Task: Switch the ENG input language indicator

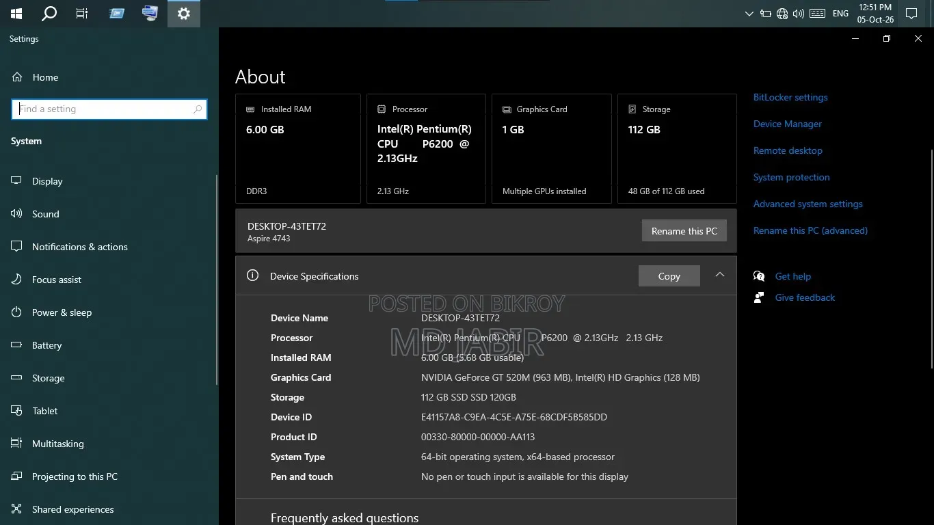Action: click(x=840, y=14)
